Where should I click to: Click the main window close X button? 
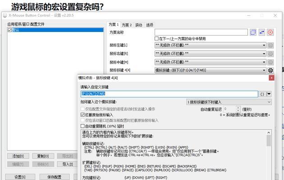(x=275, y=16)
